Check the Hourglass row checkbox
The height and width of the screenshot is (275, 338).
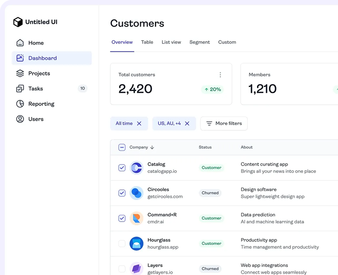[122, 244]
